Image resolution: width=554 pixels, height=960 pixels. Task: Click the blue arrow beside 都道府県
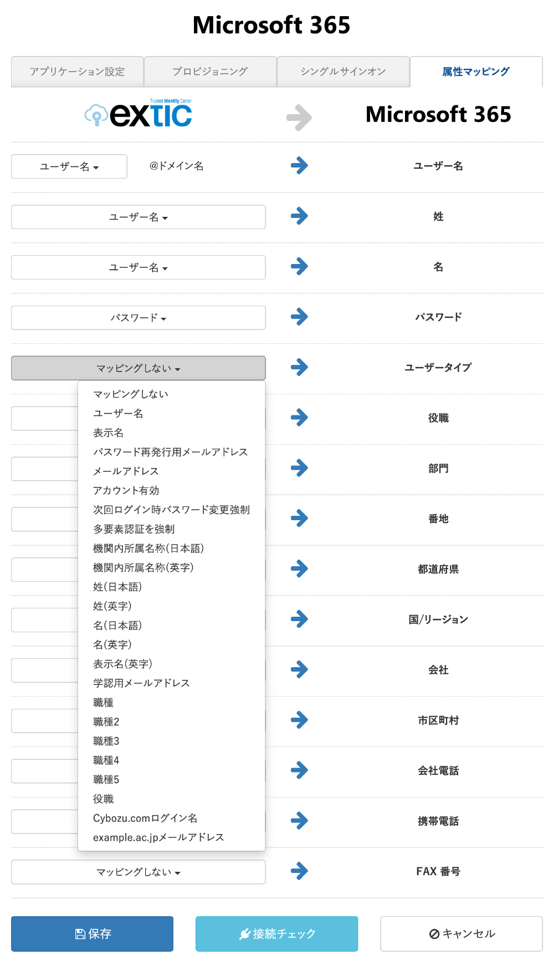299,568
